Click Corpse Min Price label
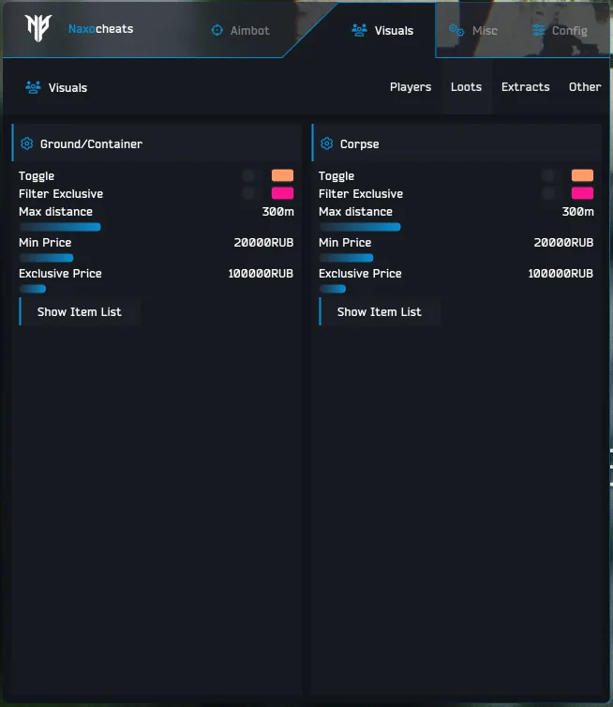613x707 pixels. click(345, 243)
